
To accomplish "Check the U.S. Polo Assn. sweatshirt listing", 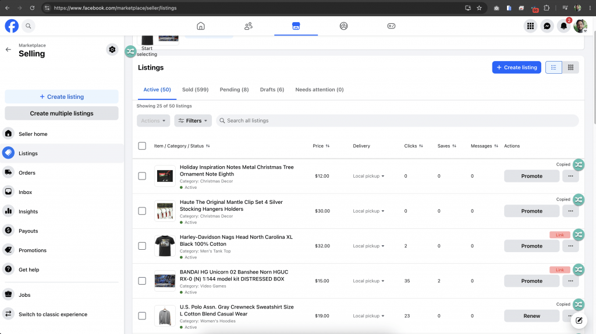I will [x=142, y=316].
